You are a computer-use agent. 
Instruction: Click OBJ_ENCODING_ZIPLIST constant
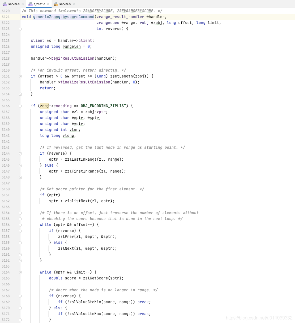tap(103, 106)
